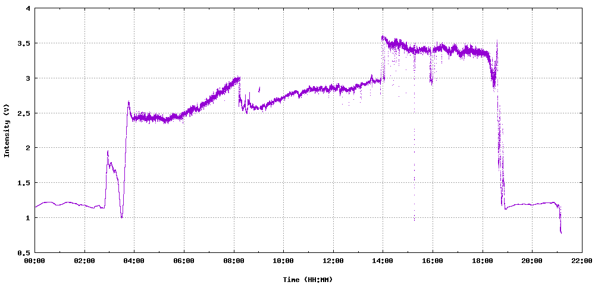595x285 pixels.
Task: Click the x-axis label 04:00
Action: click(134, 261)
